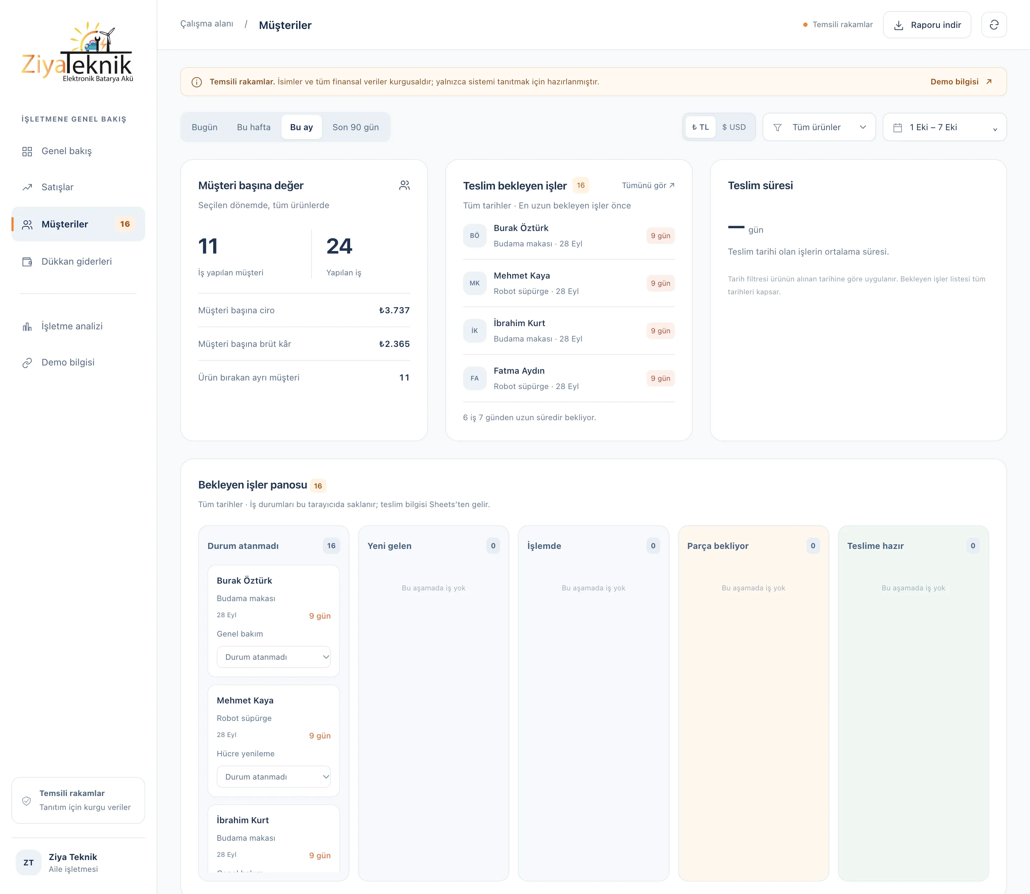Click the ₺3.737 Müşteri başına ciro value

click(394, 310)
